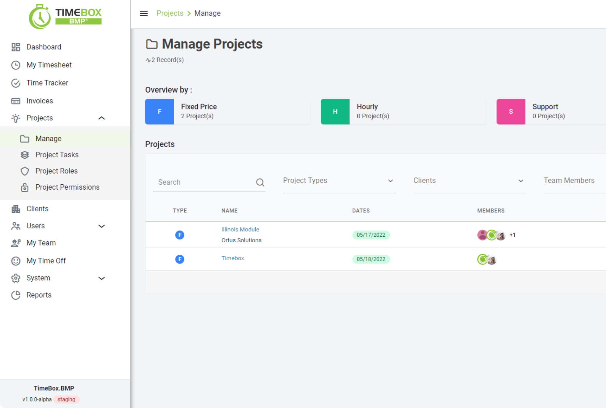Screen dimensions: 606x408
Task: Go to My Timesheet
Action: point(49,65)
